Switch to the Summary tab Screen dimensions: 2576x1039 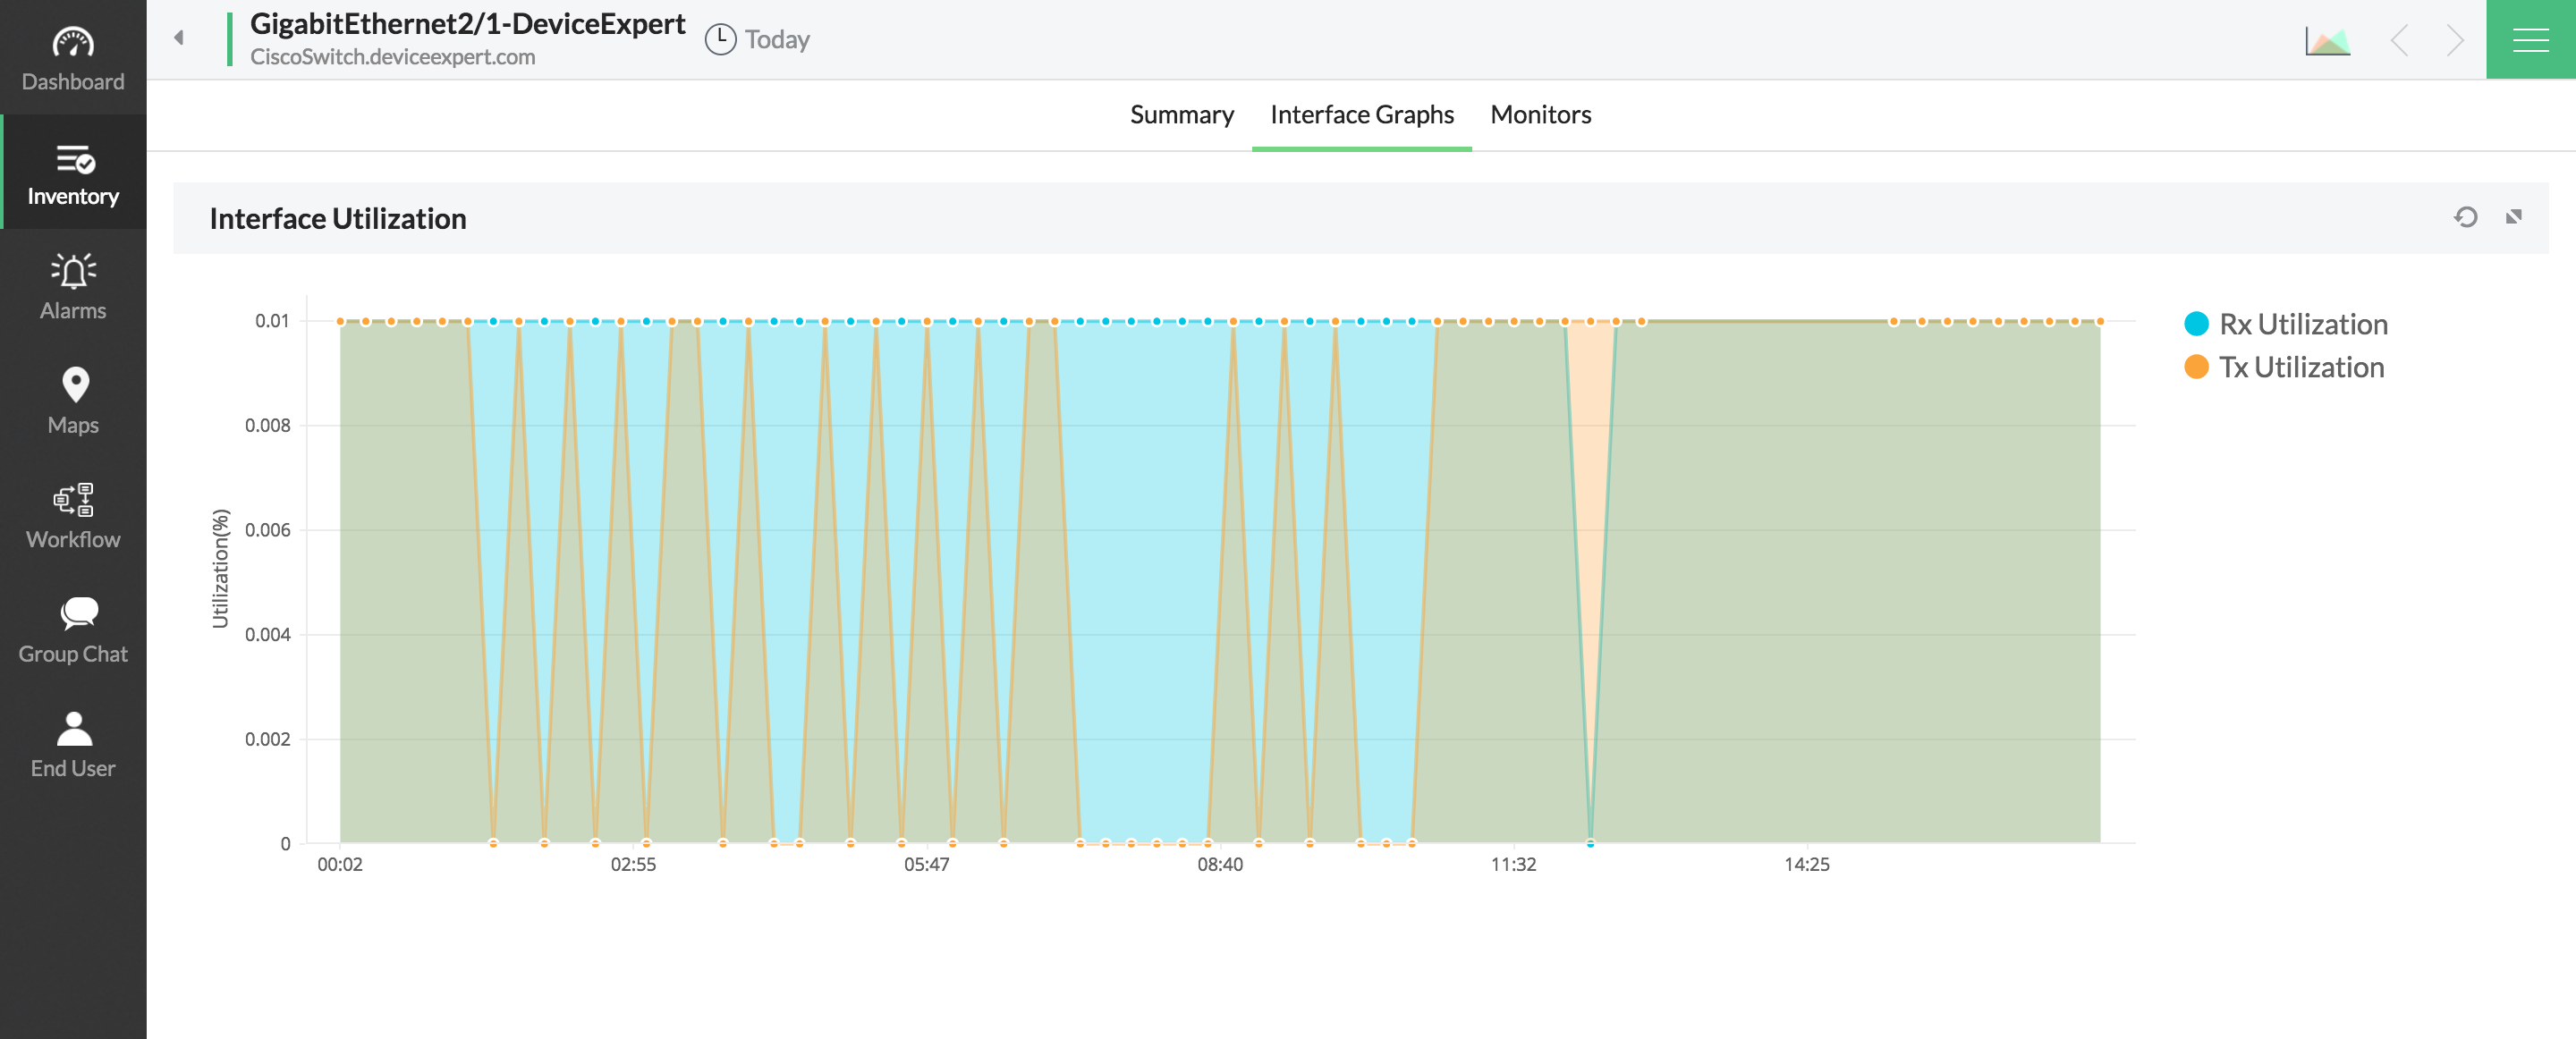coord(1181,115)
